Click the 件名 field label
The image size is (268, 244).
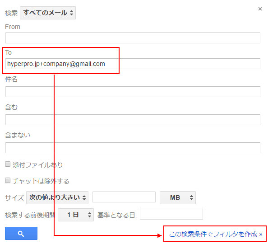click(x=11, y=79)
